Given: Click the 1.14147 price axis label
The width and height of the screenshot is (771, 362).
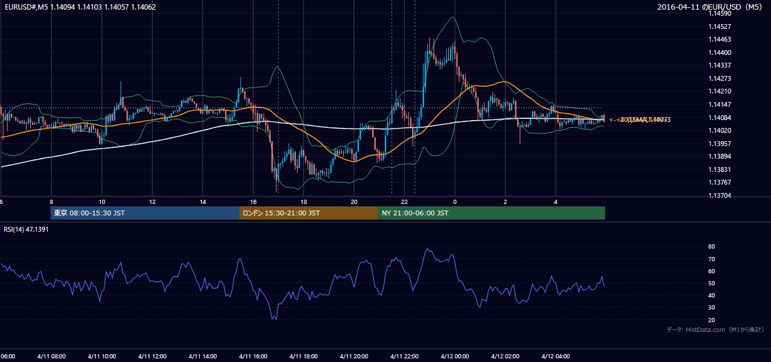Looking at the screenshot, I should (x=720, y=104).
